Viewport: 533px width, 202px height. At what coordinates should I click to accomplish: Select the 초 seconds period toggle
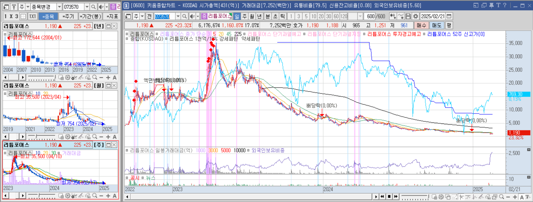tap(275, 16)
